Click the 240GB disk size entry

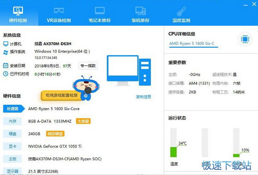point(34,134)
